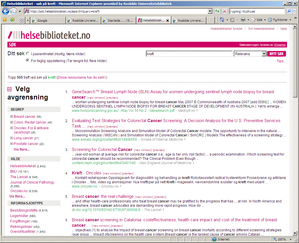Click the Add to Favorites icon
299x243 pixels.
[x=12, y=20]
